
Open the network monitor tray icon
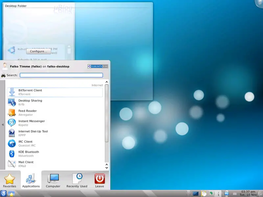tap(227, 194)
